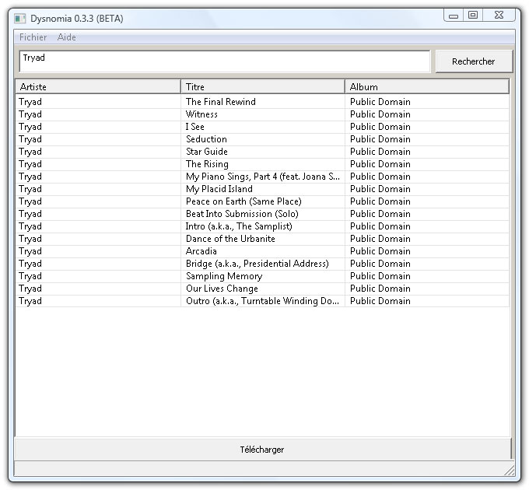The height and width of the screenshot is (490, 529).
Task: Click the Rechercher search button
Action: pyautogui.click(x=474, y=61)
